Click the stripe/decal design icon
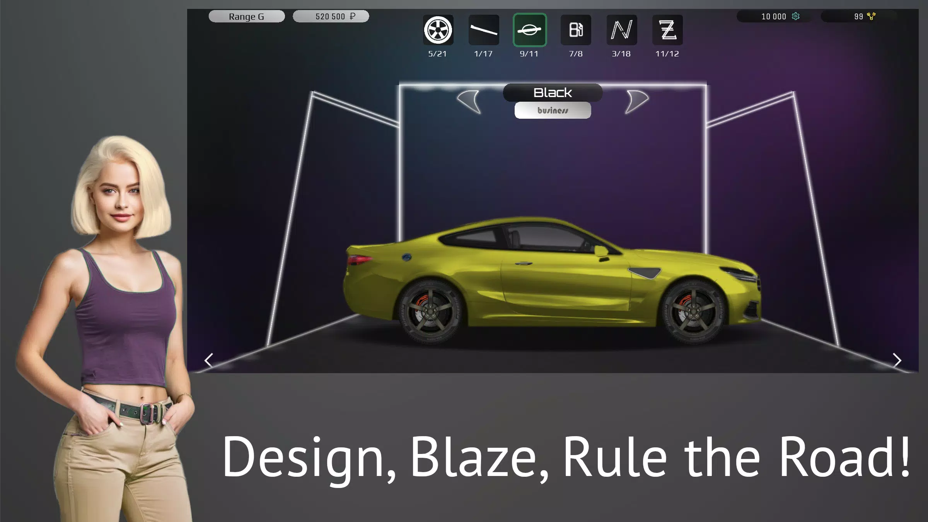The height and width of the screenshot is (522, 928). [483, 29]
